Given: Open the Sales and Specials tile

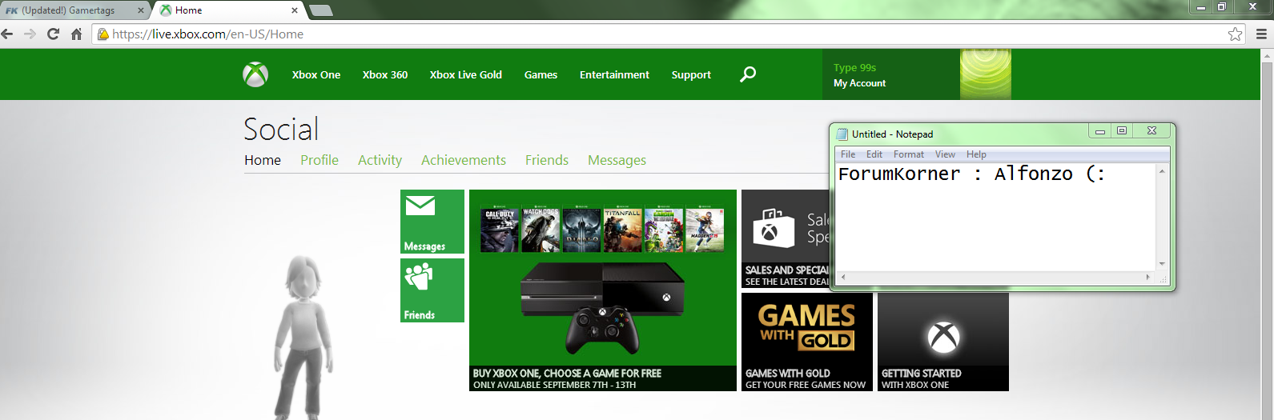Looking at the screenshot, I should pos(786,239).
